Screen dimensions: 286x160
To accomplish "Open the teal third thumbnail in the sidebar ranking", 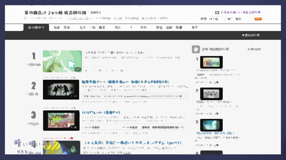I will (211, 125).
